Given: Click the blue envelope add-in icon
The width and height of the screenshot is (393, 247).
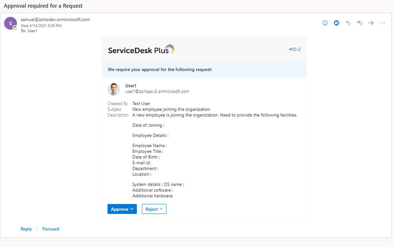Looking at the screenshot, I should tap(336, 23).
